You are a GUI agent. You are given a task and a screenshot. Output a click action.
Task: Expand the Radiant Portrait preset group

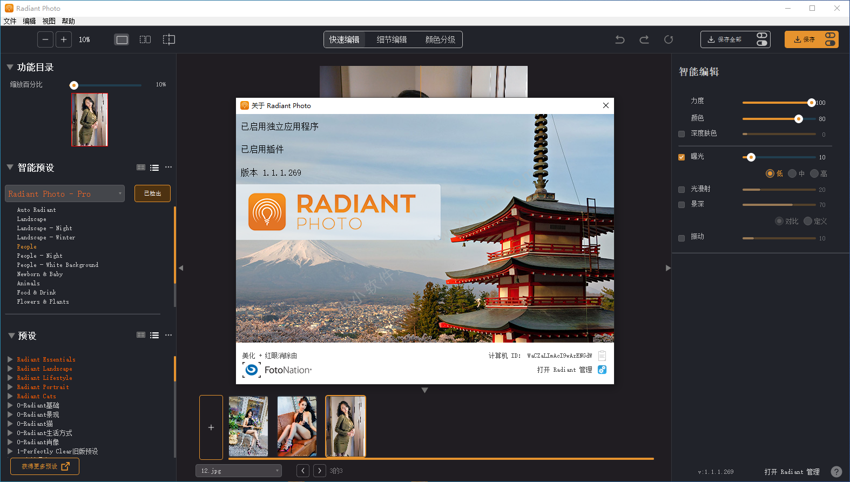[10, 387]
